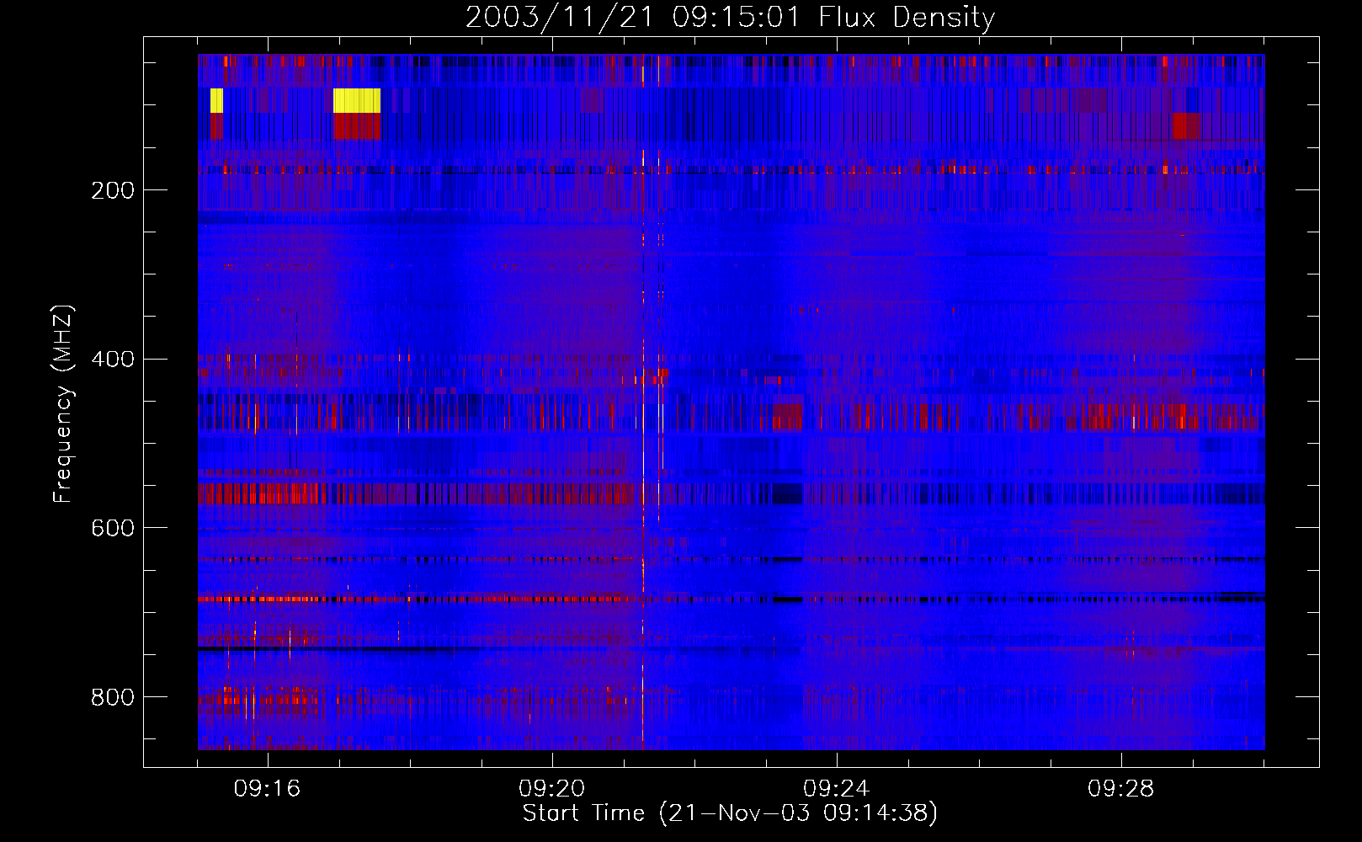This screenshot has width=1362, height=842.
Task: Click the small yellow block near 09:15
Action: [216, 100]
